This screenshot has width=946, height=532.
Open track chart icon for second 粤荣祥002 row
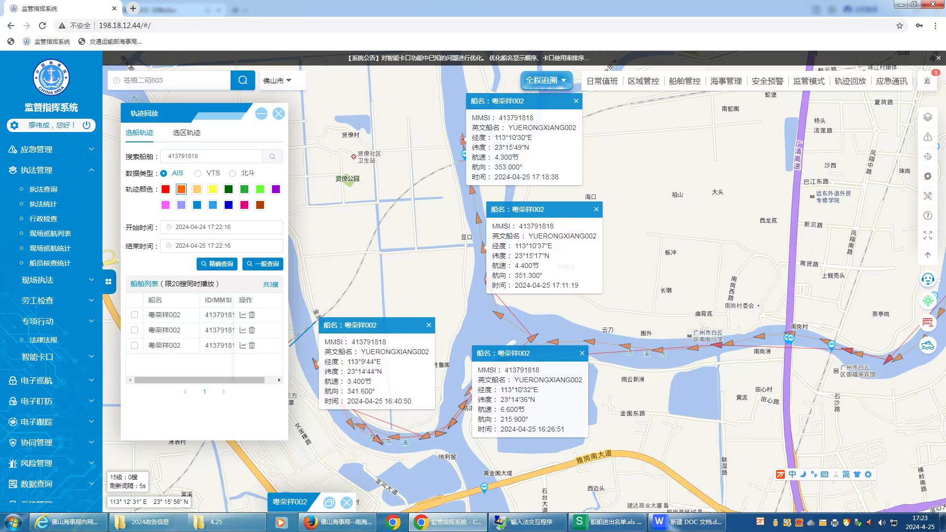pos(242,330)
